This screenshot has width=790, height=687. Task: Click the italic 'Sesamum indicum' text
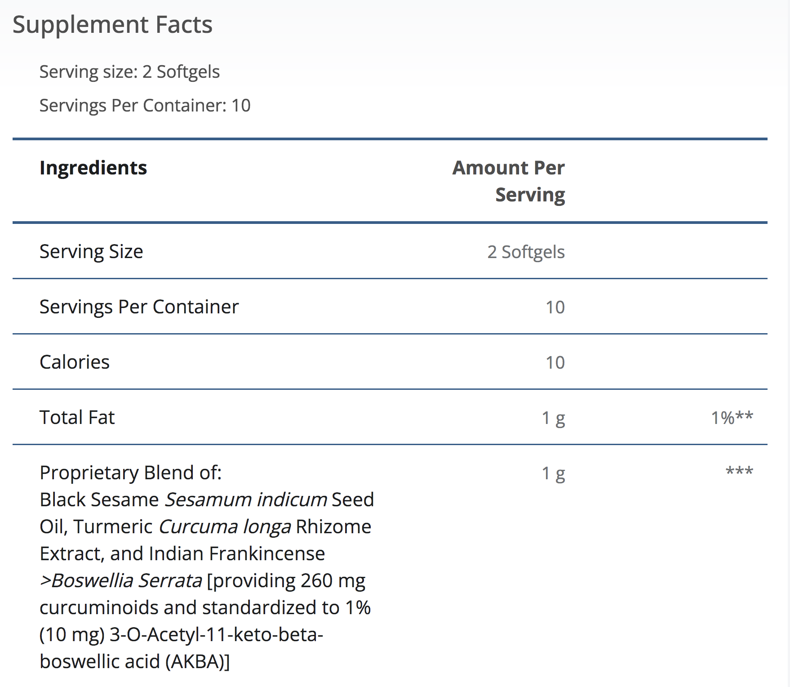pyautogui.click(x=246, y=500)
